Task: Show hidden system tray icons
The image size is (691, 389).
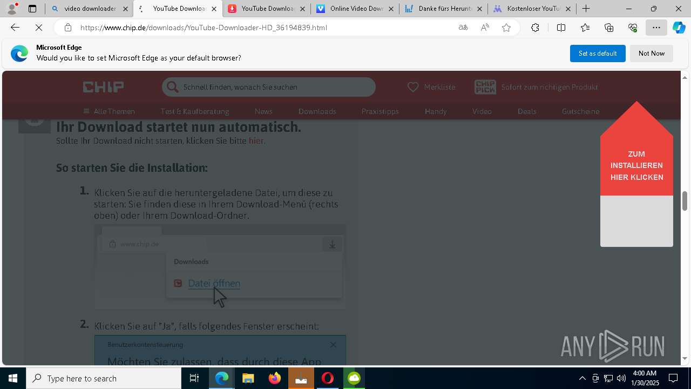Action: coord(582,378)
